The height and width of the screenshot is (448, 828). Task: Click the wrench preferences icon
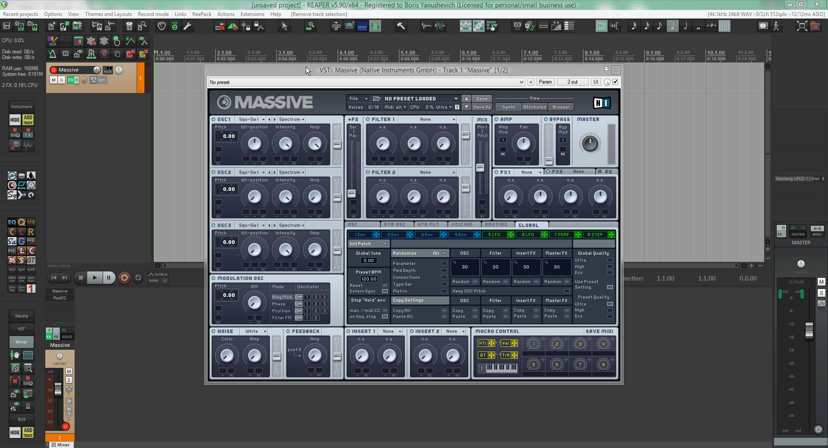[187, 26]
